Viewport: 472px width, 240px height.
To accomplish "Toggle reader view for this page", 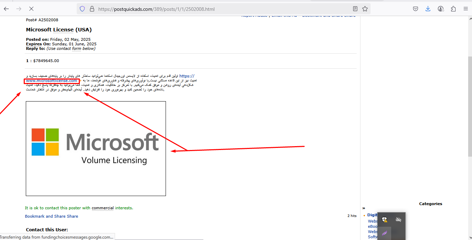I will pyautogui.click(x=355, y=9).
